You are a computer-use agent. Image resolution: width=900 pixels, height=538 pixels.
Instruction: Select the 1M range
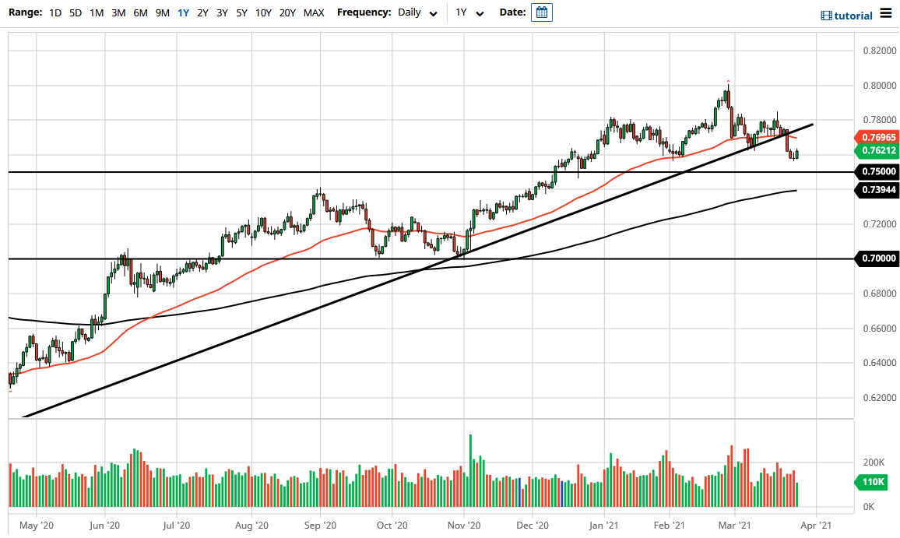tap(97, 12)
